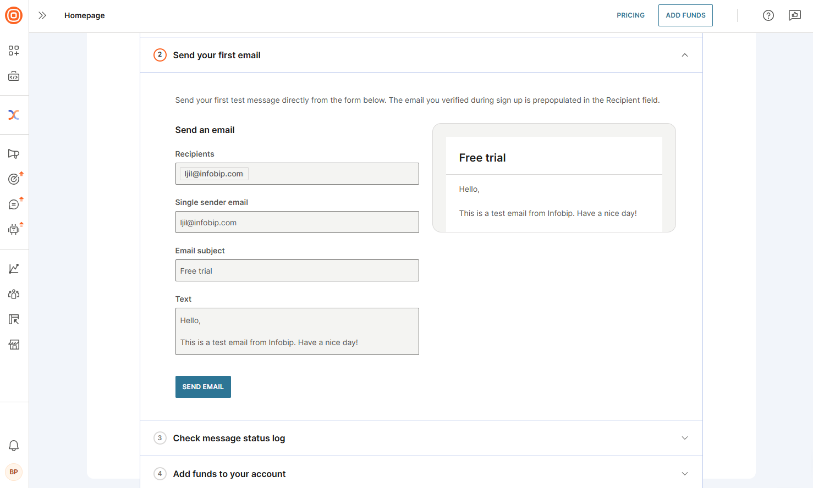
Task: Click the SEND EMAIL button
Action: 203,387
